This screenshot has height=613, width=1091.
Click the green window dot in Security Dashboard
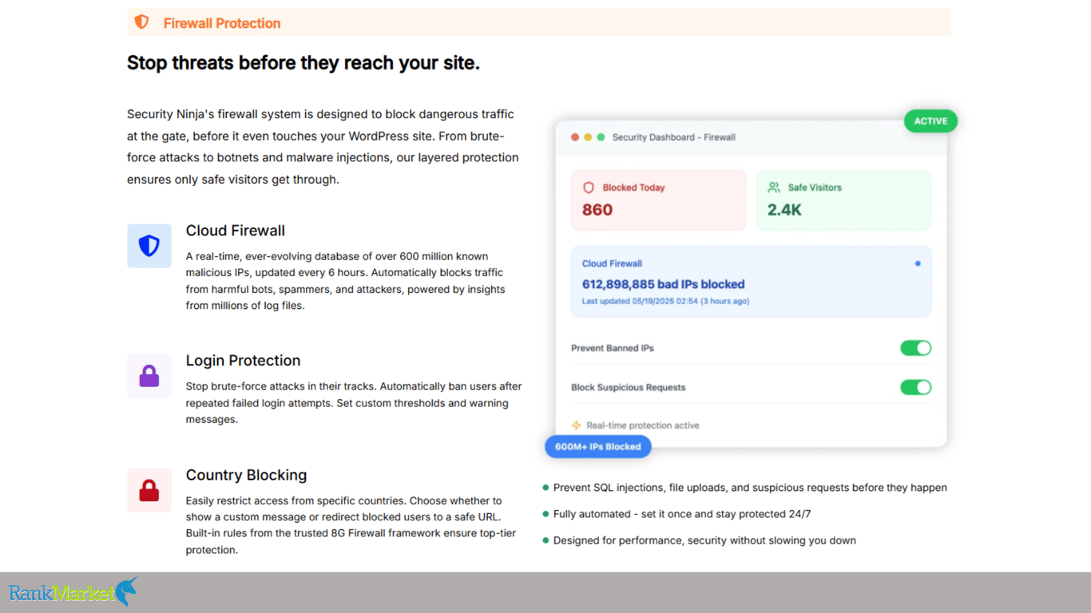(x=601, y=137)
